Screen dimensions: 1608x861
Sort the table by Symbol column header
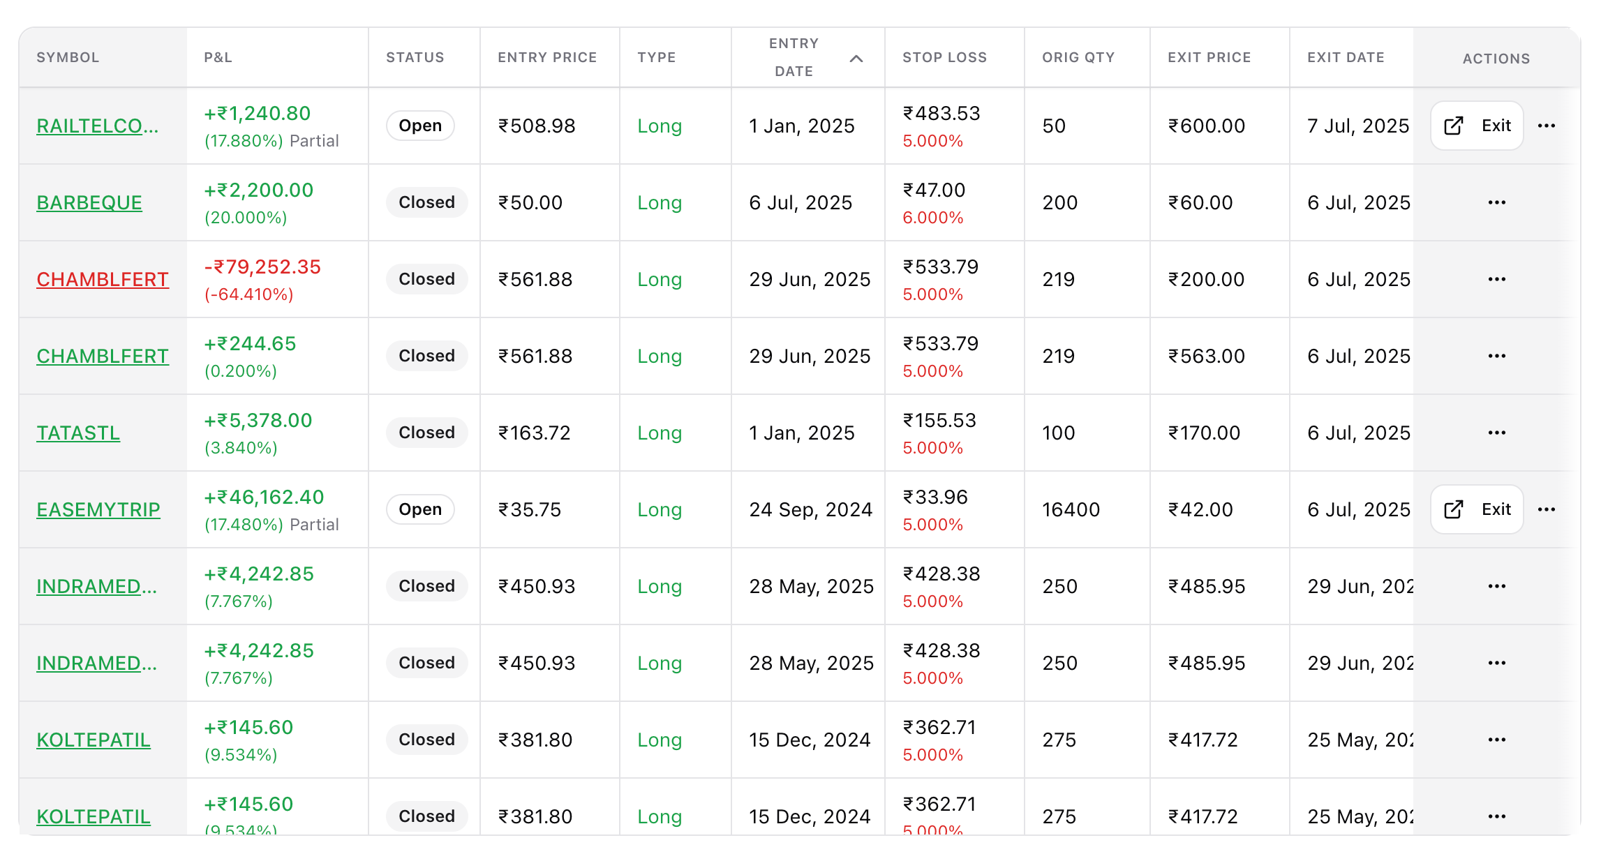pos(68,58)
